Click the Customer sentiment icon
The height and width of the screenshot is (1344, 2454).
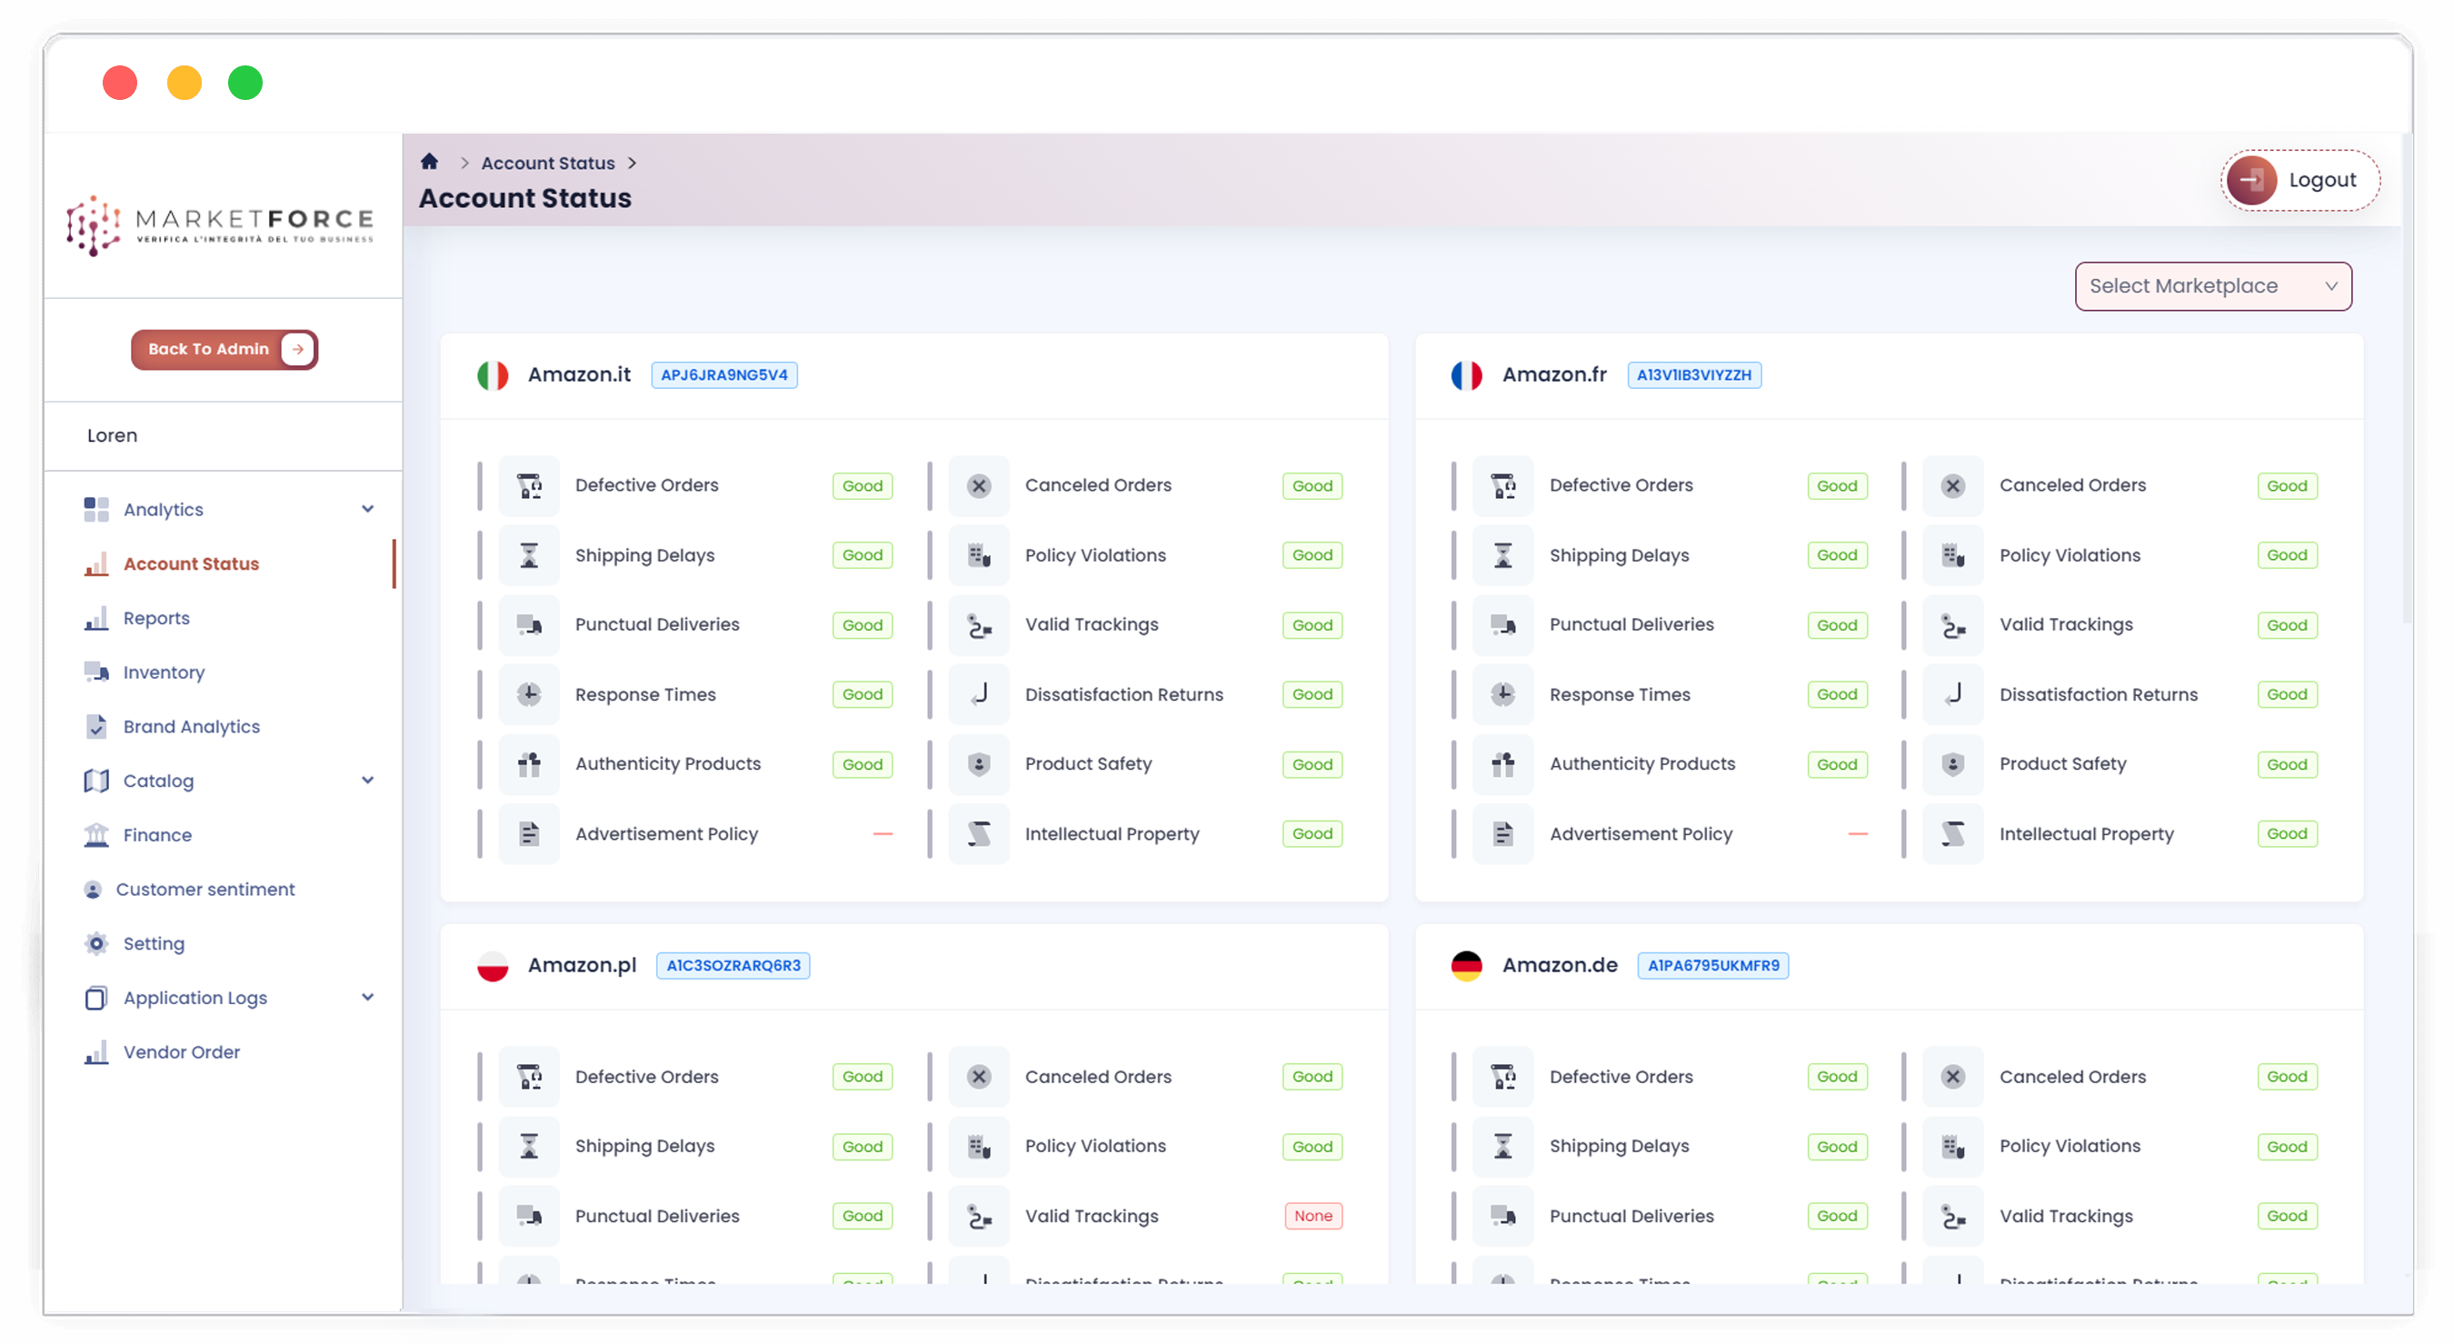(93, 890)
